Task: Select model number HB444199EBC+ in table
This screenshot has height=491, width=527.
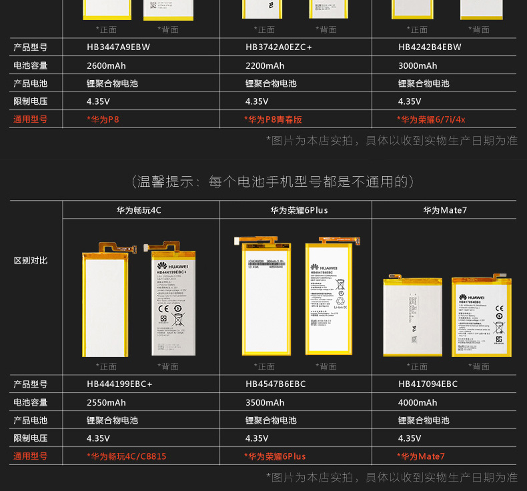Action: click(x=119, y=384)
